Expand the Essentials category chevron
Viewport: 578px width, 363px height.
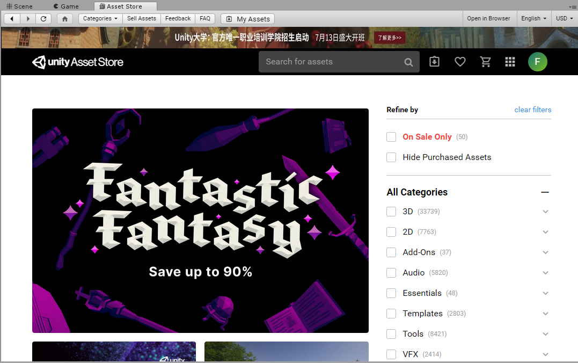(546, 293)
